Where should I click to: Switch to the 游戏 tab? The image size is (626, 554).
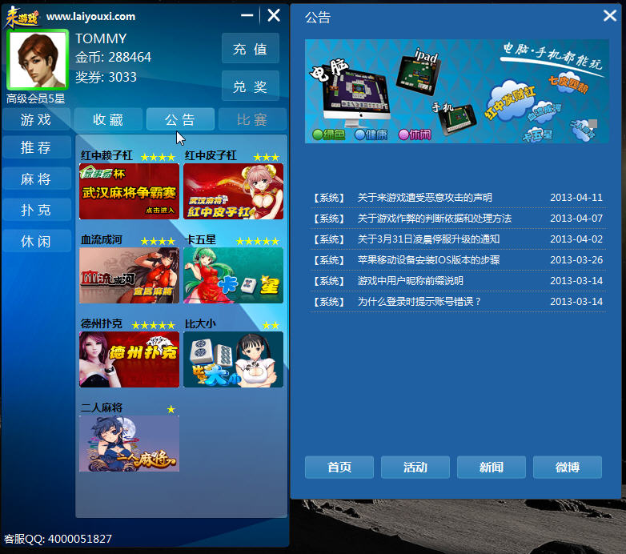pyautogui.click(x=36, y=120)
